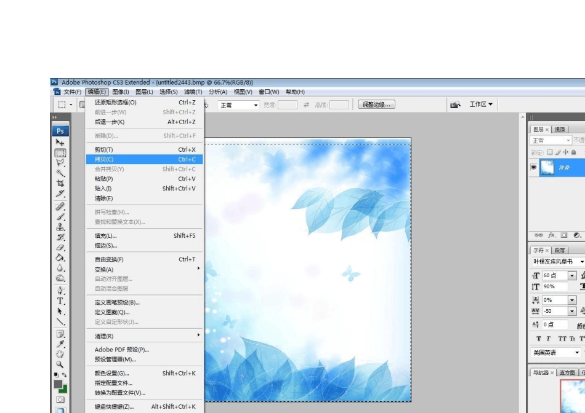Image resolution: width=585 pixels, height=413 pixels.
Task: Select the Sponge/Dodge tool
Action: coord(60,278)
